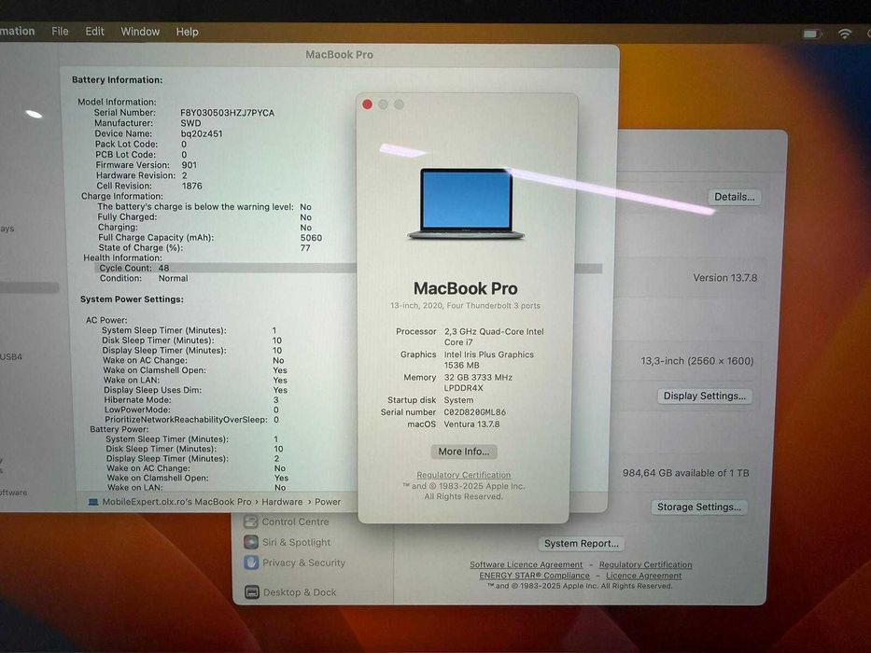This screenshot has height=653, width=871.
Task: Click the Firmware Version: 901 value
Action: pos(190,165)
